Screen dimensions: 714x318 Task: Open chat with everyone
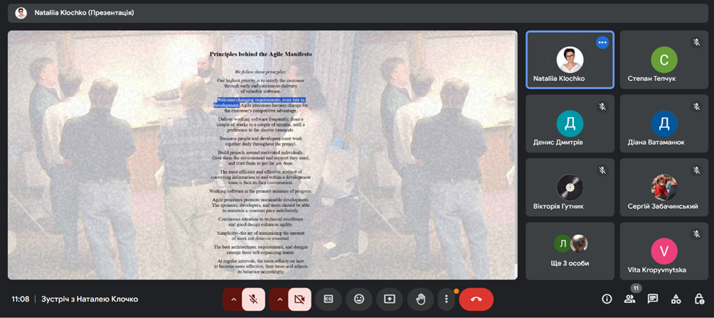click(x=653, y=299)
